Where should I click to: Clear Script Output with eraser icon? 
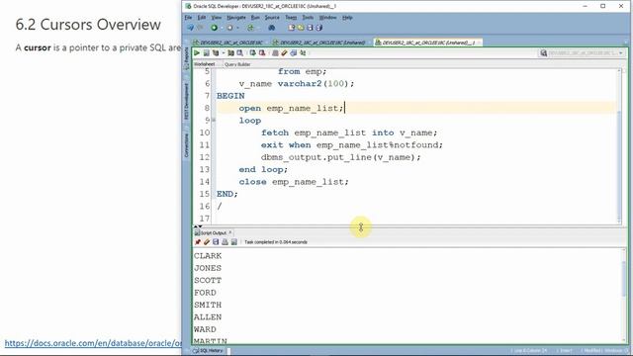point(207,241)
